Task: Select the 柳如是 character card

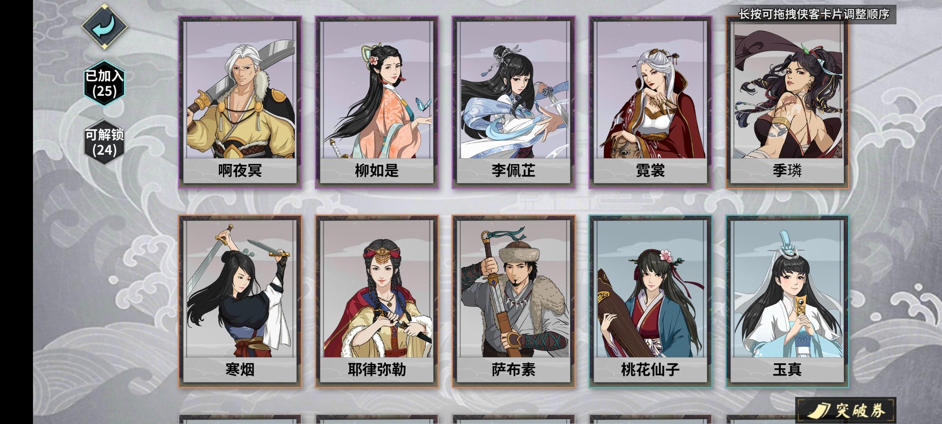Action: tap(377, 102)
